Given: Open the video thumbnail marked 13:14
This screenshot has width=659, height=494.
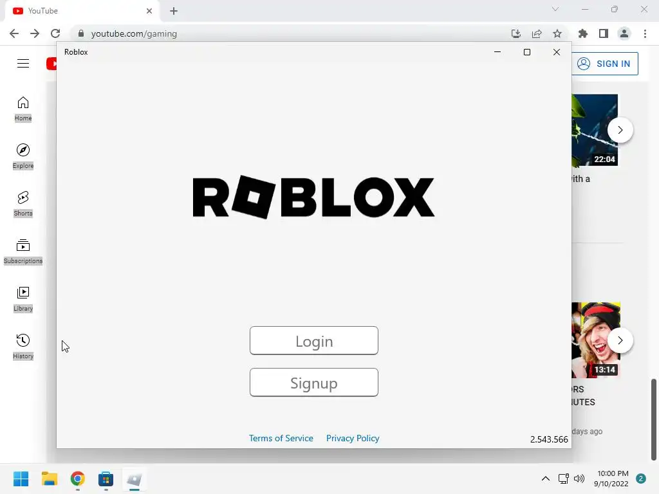Looking at the screenshot, I should tap(595, 340).
